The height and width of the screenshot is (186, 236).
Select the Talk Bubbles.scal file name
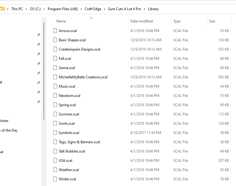click(x=72, y=151)
